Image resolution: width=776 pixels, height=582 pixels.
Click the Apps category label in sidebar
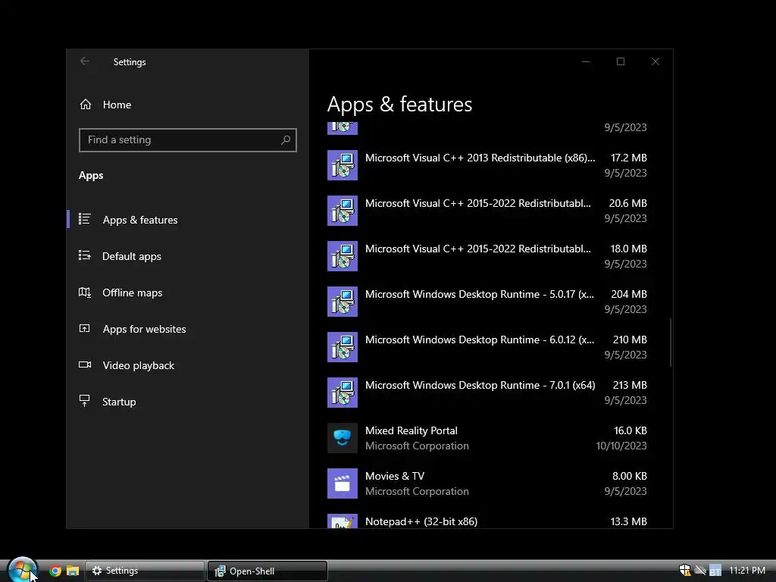(91, 175)
